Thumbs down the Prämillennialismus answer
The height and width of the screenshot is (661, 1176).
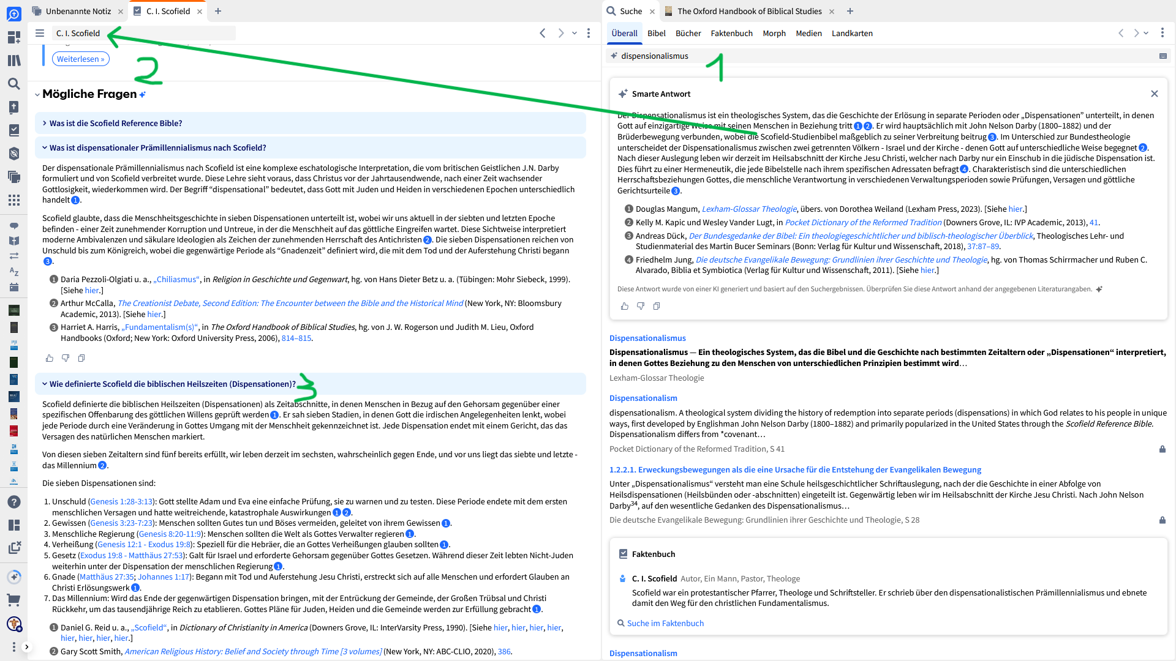pyautogui.click(x=66, y=358)
